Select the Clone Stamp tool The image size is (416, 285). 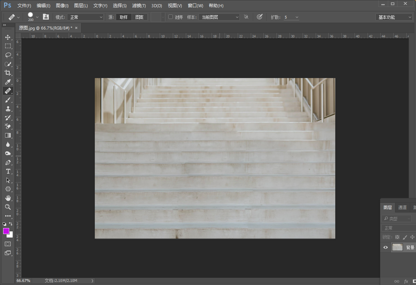click(8, 109)
